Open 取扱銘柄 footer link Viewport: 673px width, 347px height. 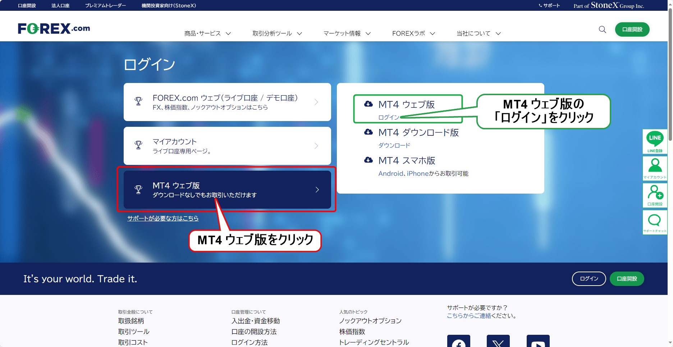pyautogui.click(x=131, y=321)
